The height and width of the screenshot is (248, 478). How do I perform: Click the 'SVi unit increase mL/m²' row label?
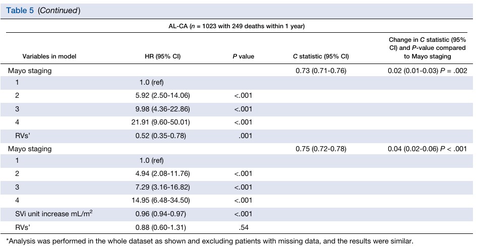[x=53, y=213]
